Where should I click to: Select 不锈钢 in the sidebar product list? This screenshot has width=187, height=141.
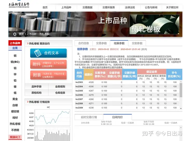pos(15,130)
